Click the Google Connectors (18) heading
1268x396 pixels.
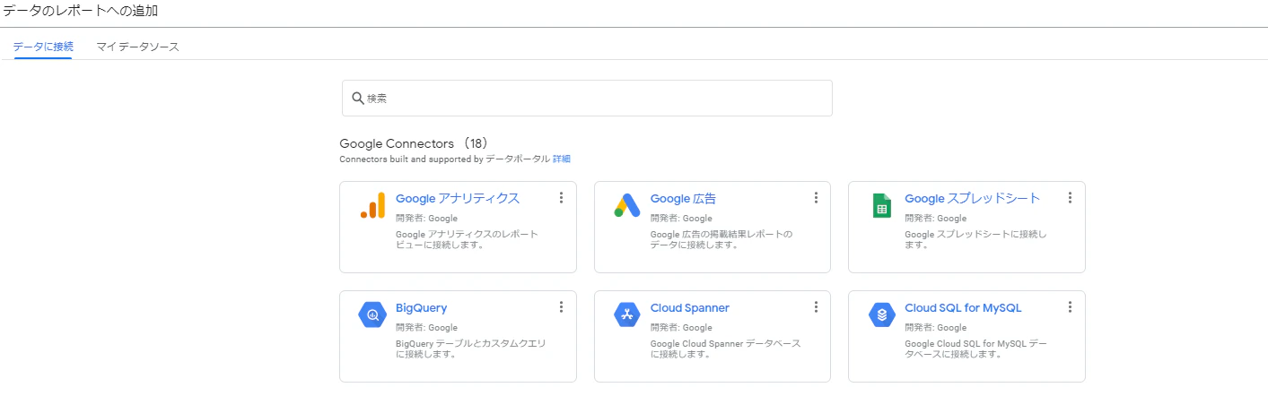(414, 143)
